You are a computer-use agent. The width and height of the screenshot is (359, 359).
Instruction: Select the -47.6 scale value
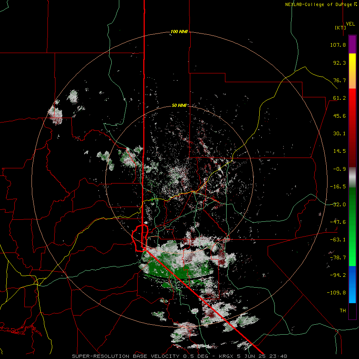pyautogui.click(x=338, y=222)
